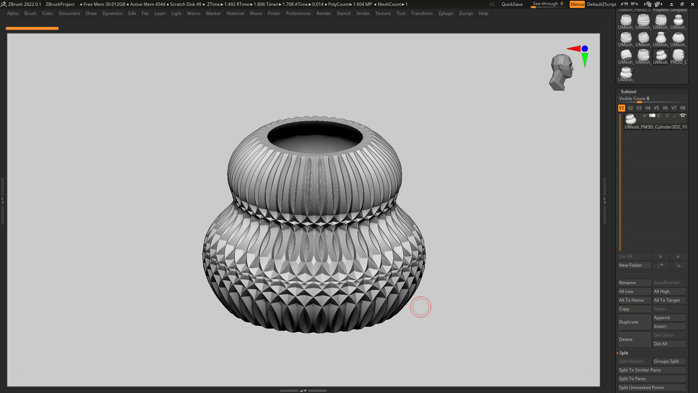Screen dimensions: 698x393
Task: Click the Groups Split button
Action: [x=669, y=361]
